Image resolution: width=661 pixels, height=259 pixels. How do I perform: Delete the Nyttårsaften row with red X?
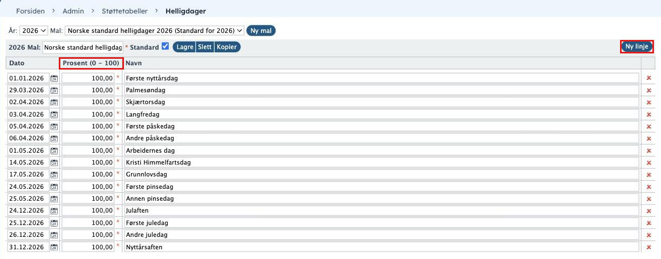649,247
